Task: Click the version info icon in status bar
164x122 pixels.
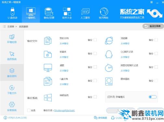Action: point(5,118)
